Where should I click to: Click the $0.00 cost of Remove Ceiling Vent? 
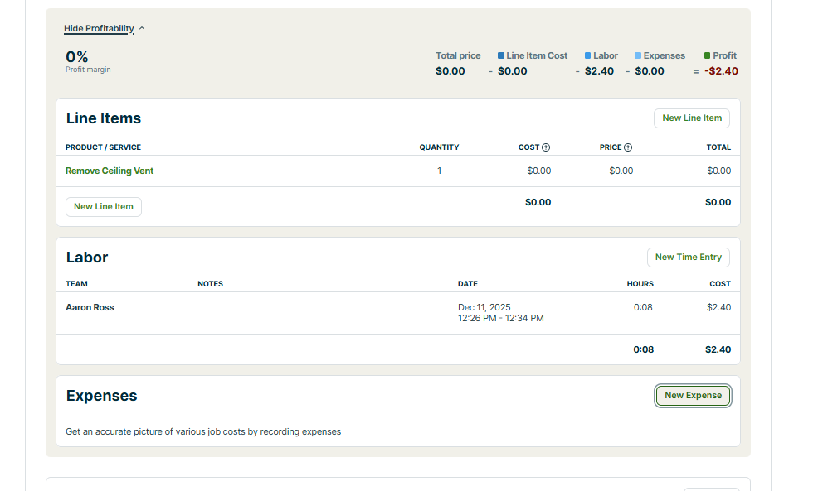[x=538, y=171]
